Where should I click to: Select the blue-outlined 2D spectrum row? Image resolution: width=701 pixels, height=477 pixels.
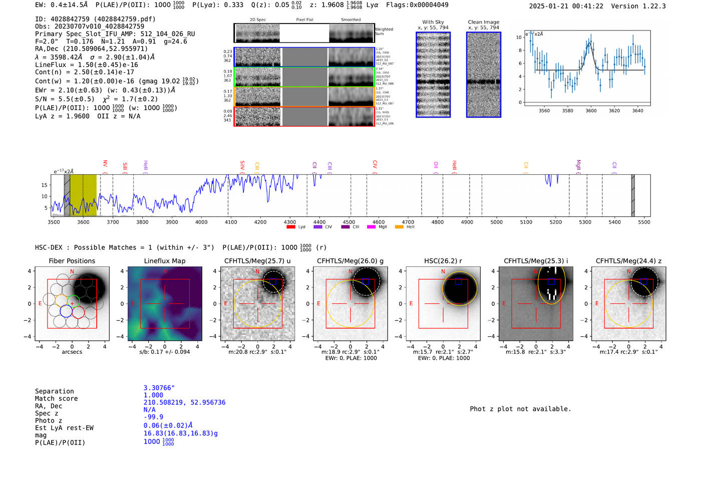click(x=304, y=57)
